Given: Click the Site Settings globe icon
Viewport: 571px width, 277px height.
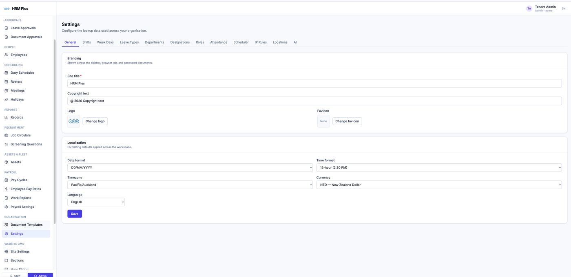Looking at the screenshot, I should point(6,252).
